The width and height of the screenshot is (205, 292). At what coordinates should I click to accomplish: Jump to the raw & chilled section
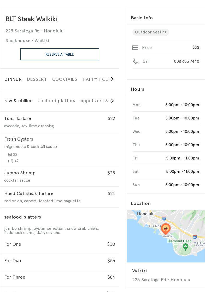pyautogui.click(x=19, y=101)
